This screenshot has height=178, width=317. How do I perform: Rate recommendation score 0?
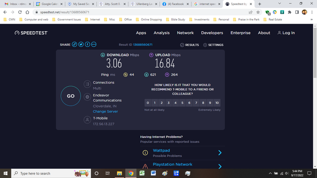tap(148, 103)
